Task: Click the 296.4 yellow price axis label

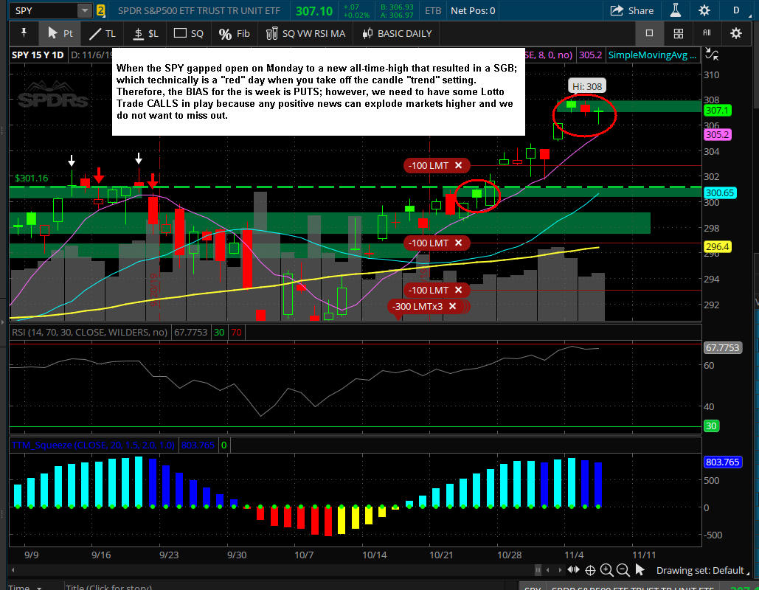Action: tap(717, 247)
